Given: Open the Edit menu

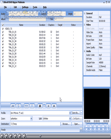Looking at the screenshot, I should pos(15,7).
